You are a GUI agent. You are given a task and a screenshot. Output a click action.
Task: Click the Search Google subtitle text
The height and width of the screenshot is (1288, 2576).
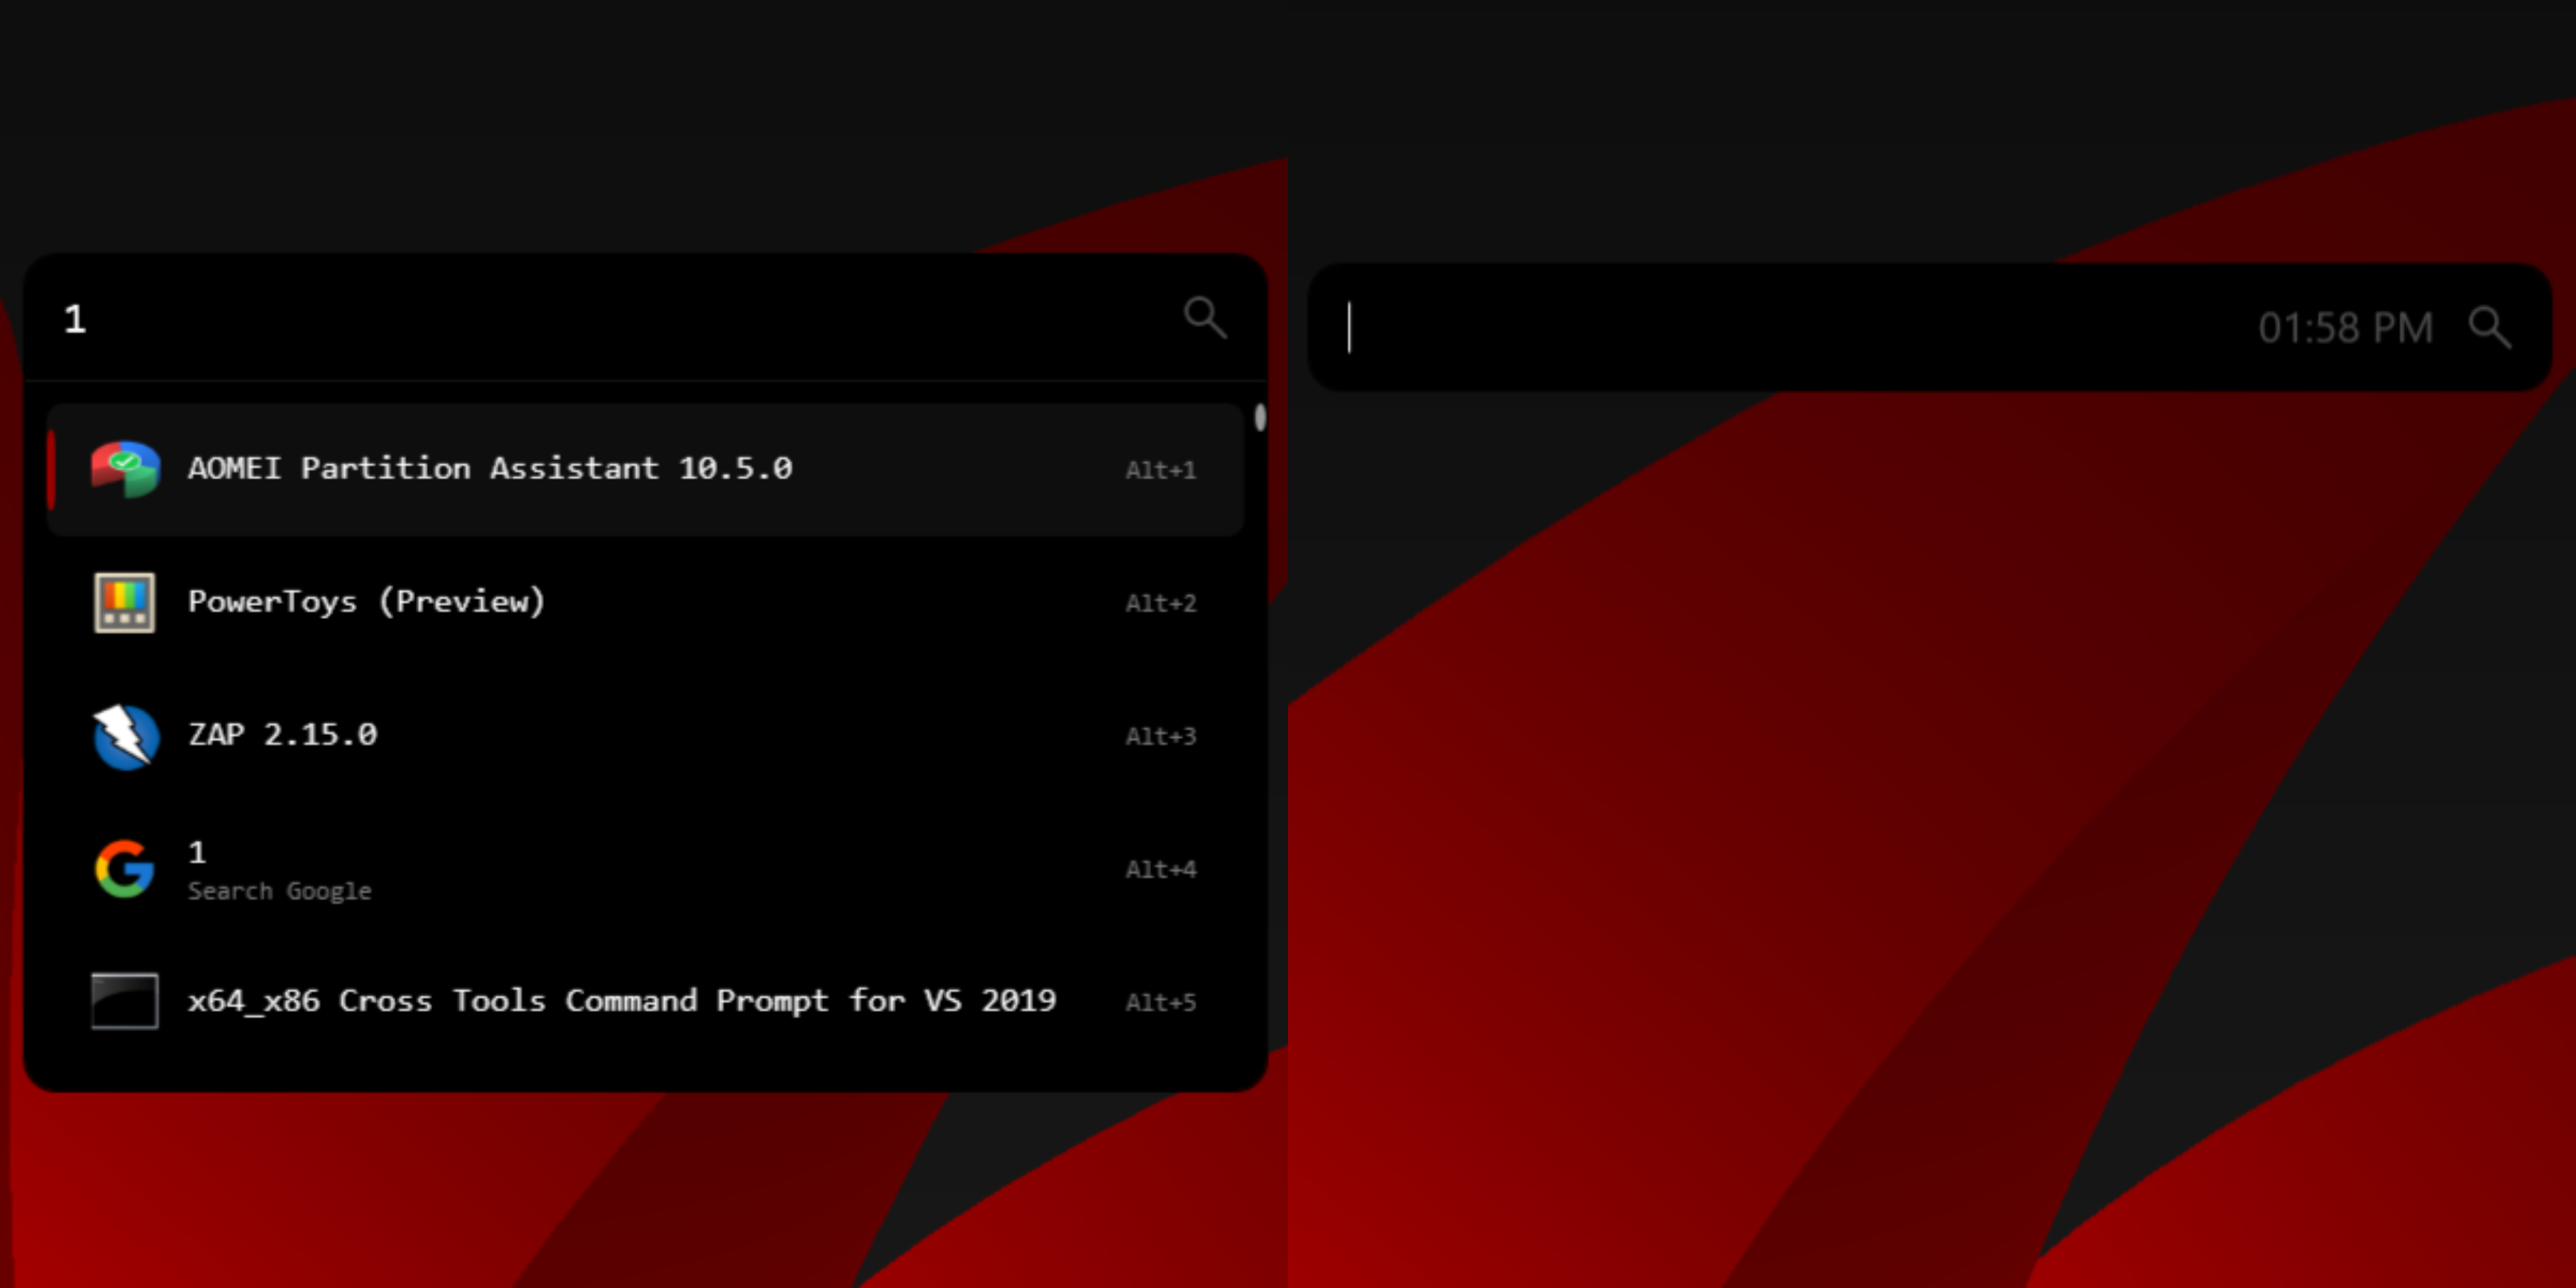click(x=279, y=891)
